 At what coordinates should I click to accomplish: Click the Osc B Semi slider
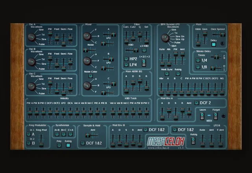[64, 64]
